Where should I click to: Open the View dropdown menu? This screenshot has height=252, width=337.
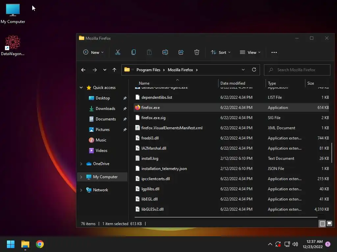[250, 52]
